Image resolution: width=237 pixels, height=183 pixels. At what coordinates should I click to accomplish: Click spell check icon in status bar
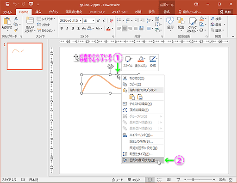23,180
